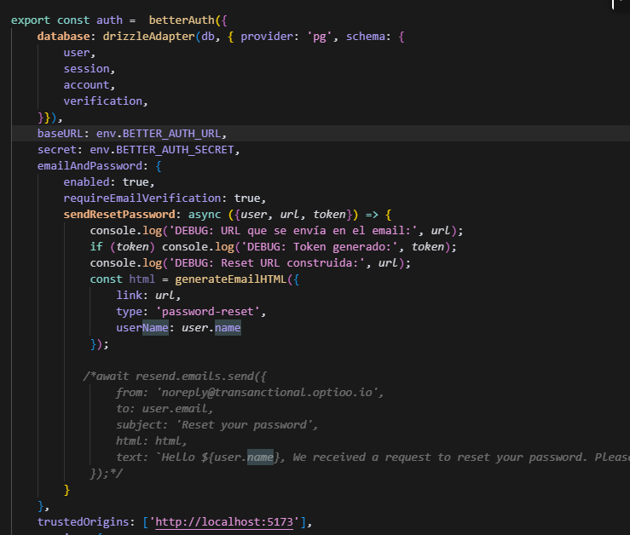630x535 pixels.
Task: Click the 'pg' provider string
Action: coord(320,37)
